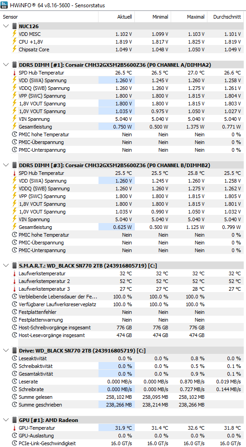Click the 0.975 V minimum value
The image size is (246, 447).
[x=160, y=111]
